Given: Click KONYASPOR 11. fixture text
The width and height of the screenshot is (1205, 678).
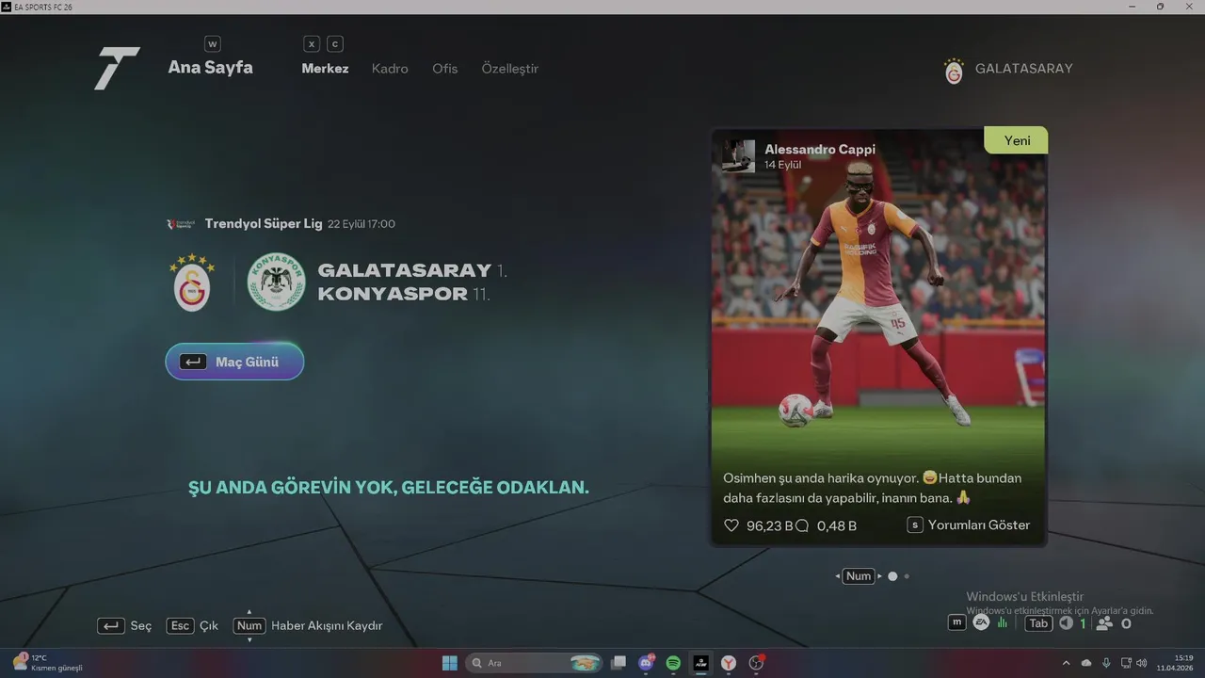Looking at the screenshot, I should (404, 294).
